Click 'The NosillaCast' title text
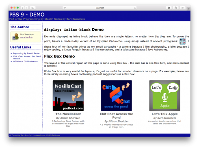Viewport: 199px width, 149px height. [x=68, y=114]
